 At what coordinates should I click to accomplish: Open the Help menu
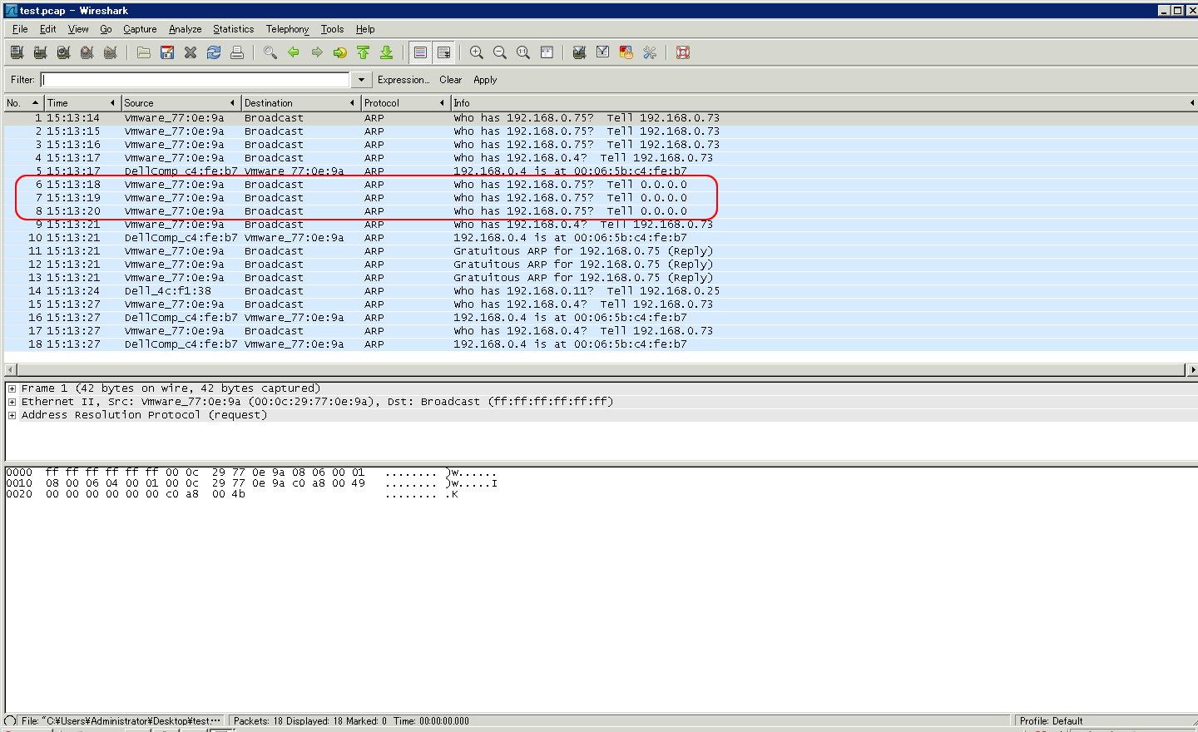(365, 29)
